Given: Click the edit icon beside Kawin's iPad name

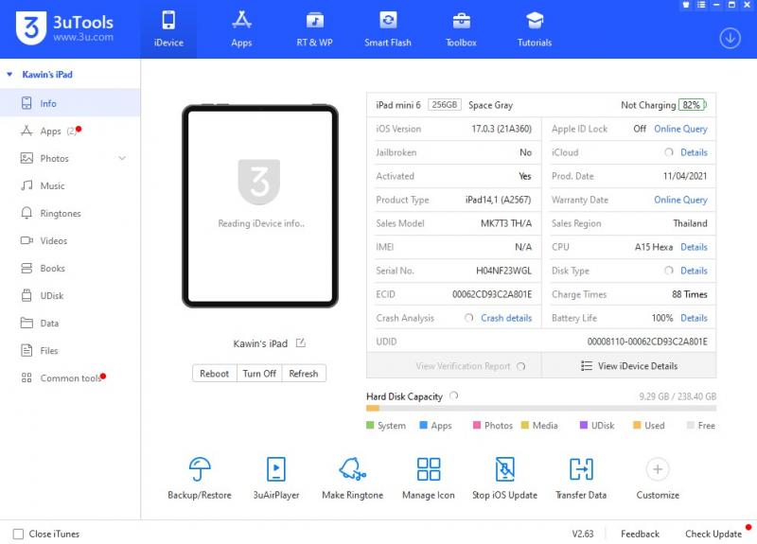Looking at the screenshot, I should tap(300, 343).
